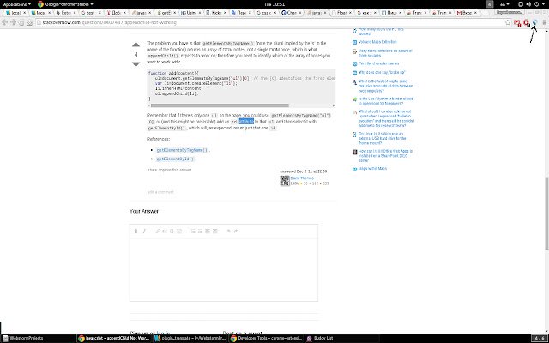Image resolution: width=549 pixels, height=343 pixels.
Task: Open Chrome main menu
Action: pos(545,22)
